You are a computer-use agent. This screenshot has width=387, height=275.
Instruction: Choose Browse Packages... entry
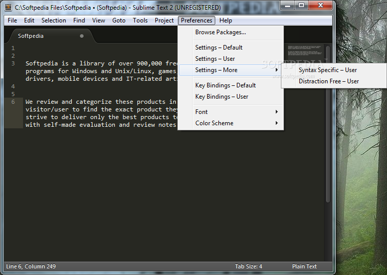231,32
